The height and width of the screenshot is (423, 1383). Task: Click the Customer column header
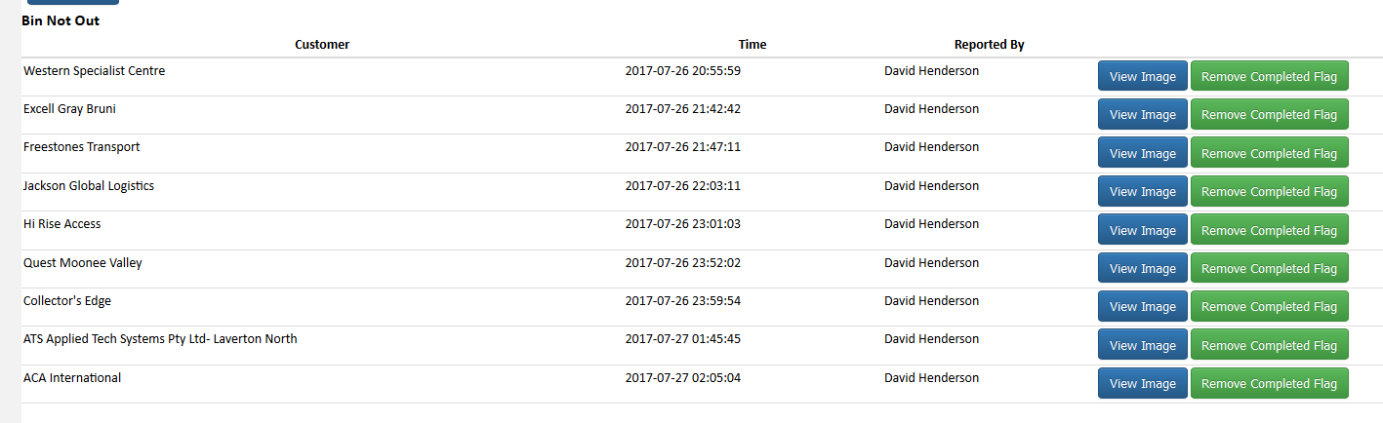click(x=322, y=44)
